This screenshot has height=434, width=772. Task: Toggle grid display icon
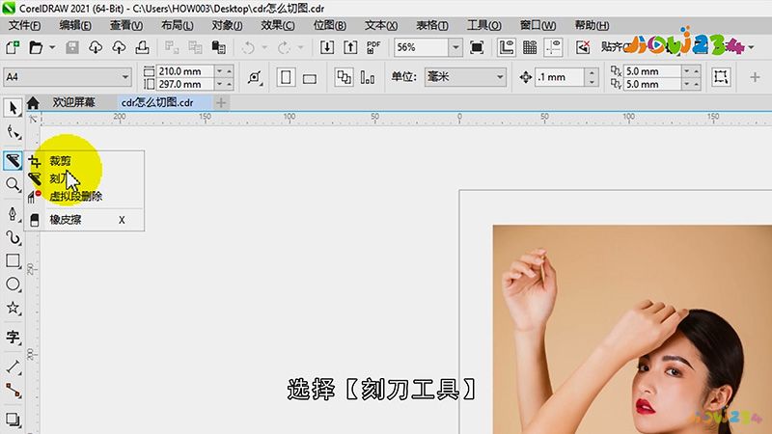tap(530, 47)
